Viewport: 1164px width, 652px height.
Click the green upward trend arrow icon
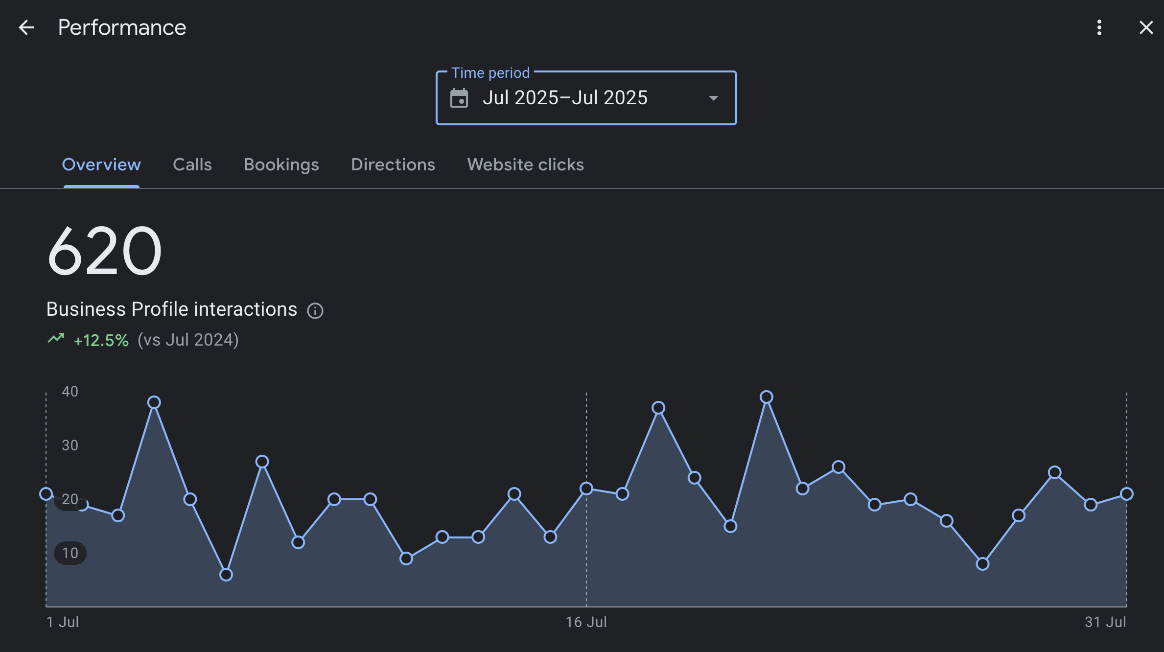click(55, 339)
